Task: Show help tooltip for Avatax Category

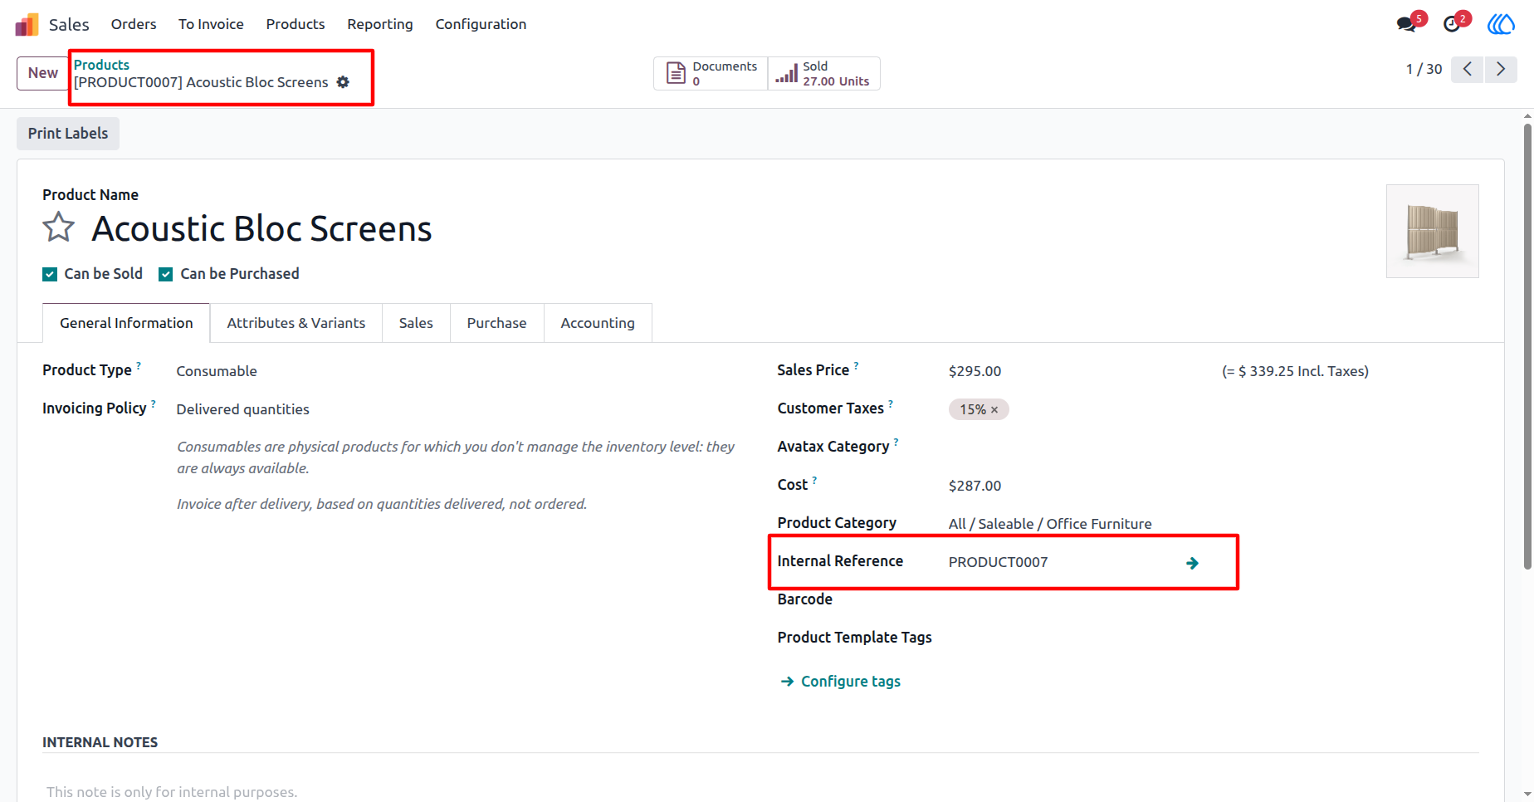Action: coord(896,442)
